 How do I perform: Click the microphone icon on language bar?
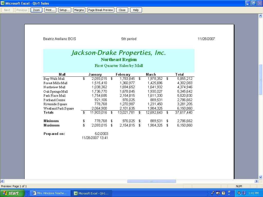213,193
